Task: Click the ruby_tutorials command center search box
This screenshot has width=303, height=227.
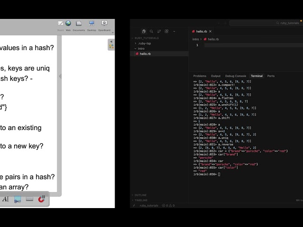Action: (x=266, y=23)
